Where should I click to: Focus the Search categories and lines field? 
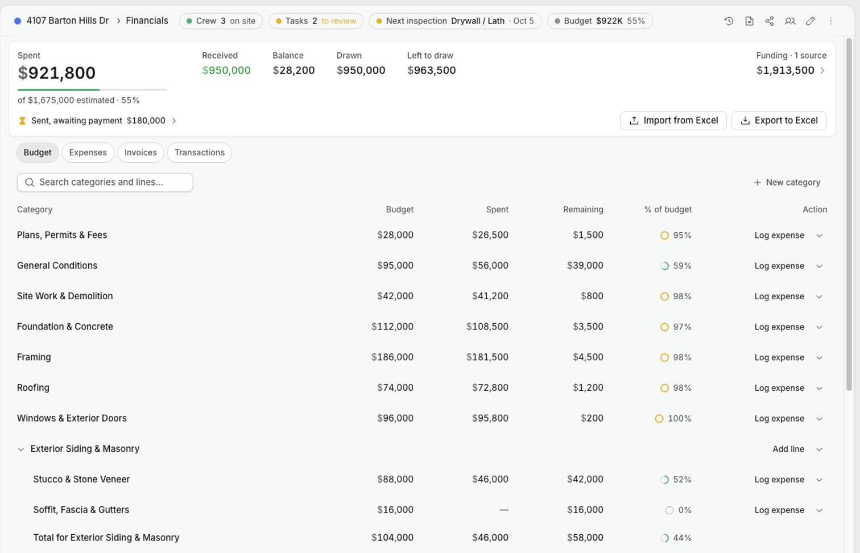coord(105,183)
